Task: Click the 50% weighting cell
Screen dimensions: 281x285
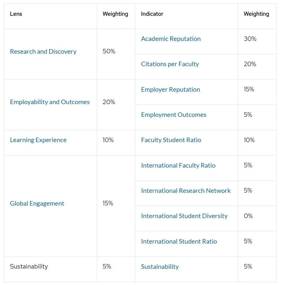Action: (x=109, y=52)
